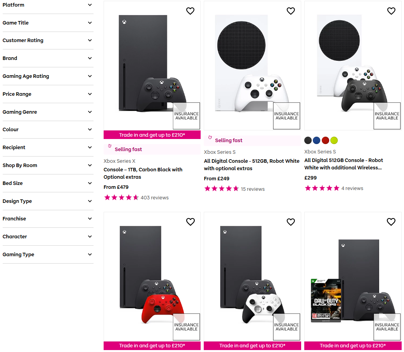Expand the Gaming Genre filter
The height and width of the screenshot is (352, 404).
48,112
